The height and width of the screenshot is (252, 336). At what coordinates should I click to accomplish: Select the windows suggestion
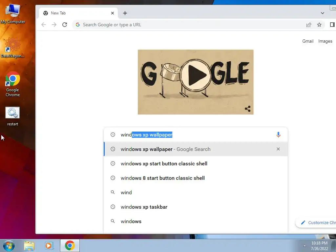click(x=196, y=221)
